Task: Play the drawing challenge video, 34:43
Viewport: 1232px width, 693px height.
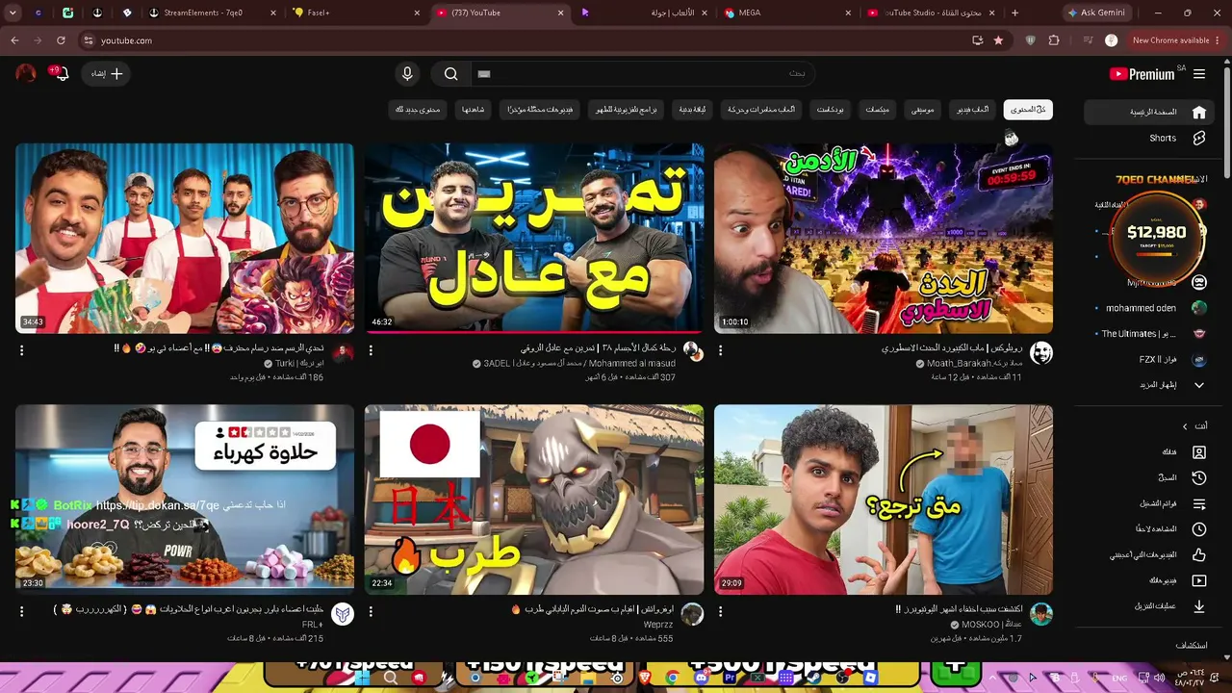Action: (x=185, y=239)
